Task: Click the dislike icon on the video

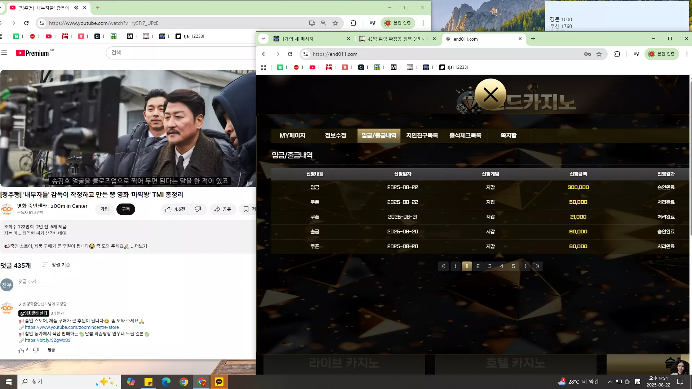Action: point(198,209)
